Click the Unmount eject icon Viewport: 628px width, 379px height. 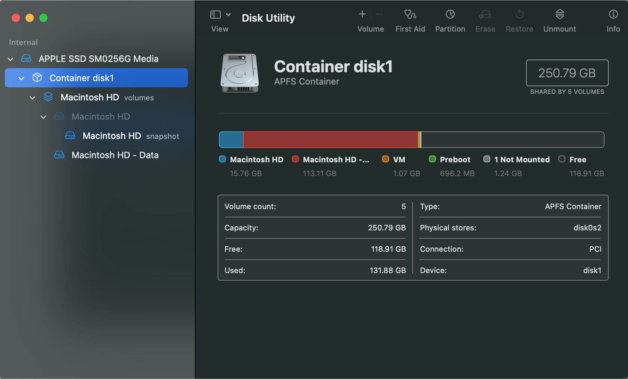[x=560, y=14]
